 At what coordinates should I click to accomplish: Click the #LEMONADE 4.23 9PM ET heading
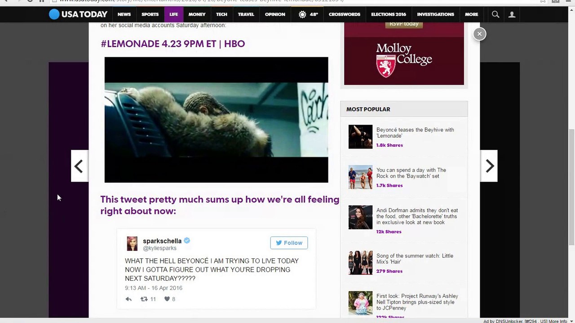pyautogui.click(x=173, y=44)
